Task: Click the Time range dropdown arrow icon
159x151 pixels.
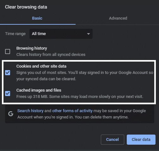Action: point(89,34)
